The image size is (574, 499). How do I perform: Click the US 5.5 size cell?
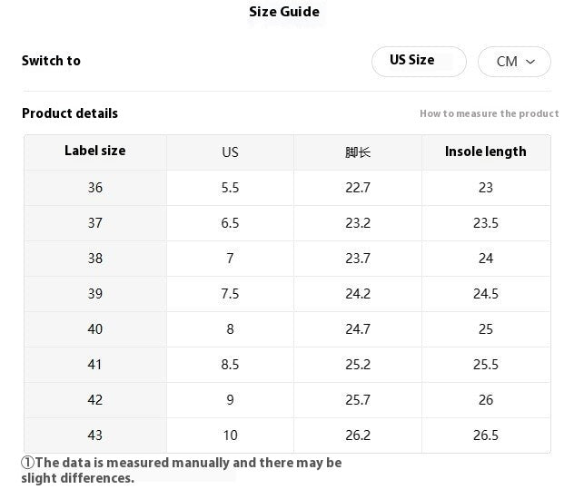tap(230, 188)
